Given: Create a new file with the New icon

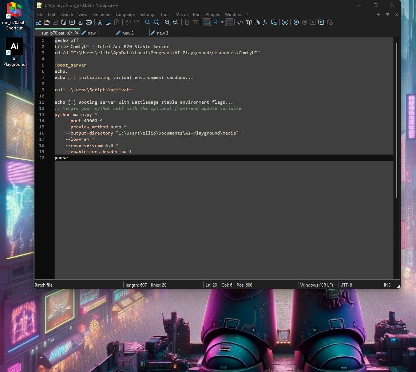Looking at the screenshot, I should [x=39, y=22].
